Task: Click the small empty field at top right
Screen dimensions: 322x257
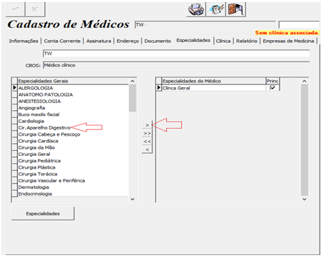Action: point(299,24)
